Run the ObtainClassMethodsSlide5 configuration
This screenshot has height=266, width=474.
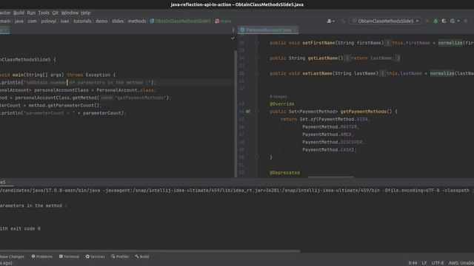tap(427, 21)
